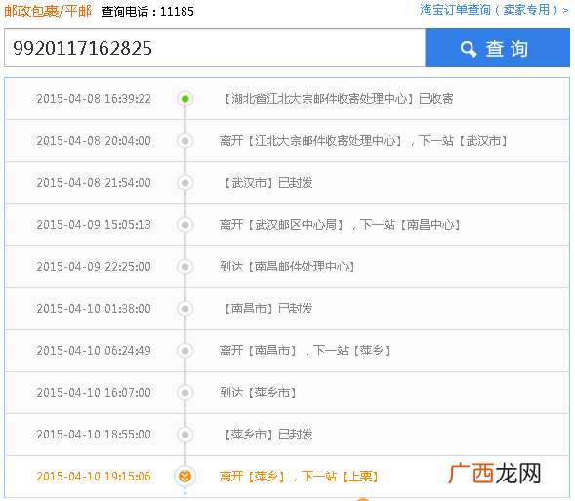This screenshot has height=501, width=575.
Task: Click timeline dot for 到达 萍乡市 entry
Action: 185,393
